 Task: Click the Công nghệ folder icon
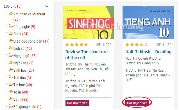point(11,26)
